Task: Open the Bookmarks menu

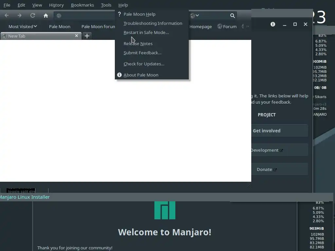Action: tap(82, 5)
